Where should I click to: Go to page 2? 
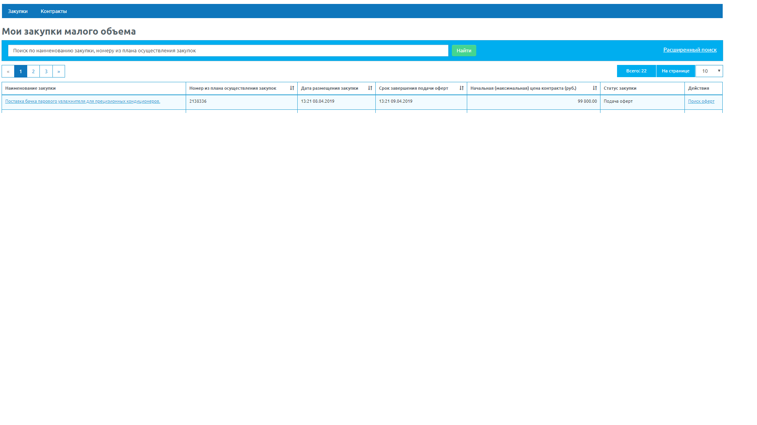(33, 71)
